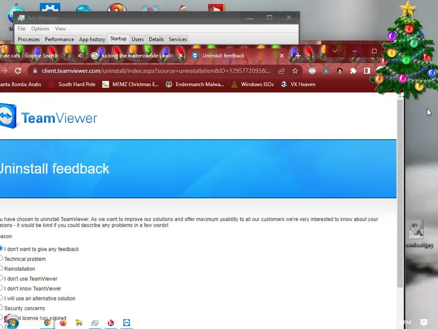
Task: Open the Options menu in Task Manager
Action: (x=40, y=29)
